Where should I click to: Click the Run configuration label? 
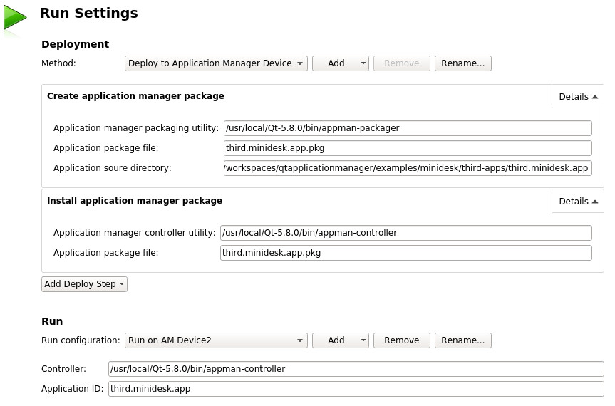[x=81, y=340]
